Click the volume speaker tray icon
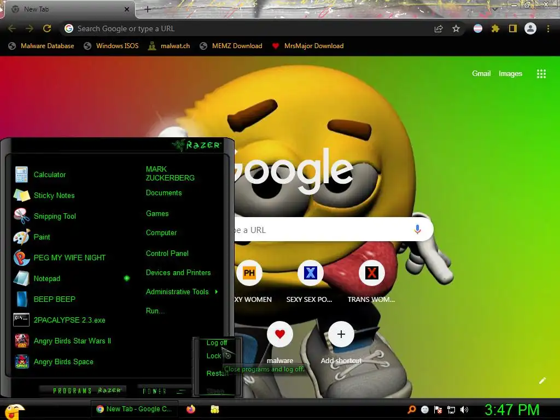This screenshot has height=420, width=560. tap(464, 410)
